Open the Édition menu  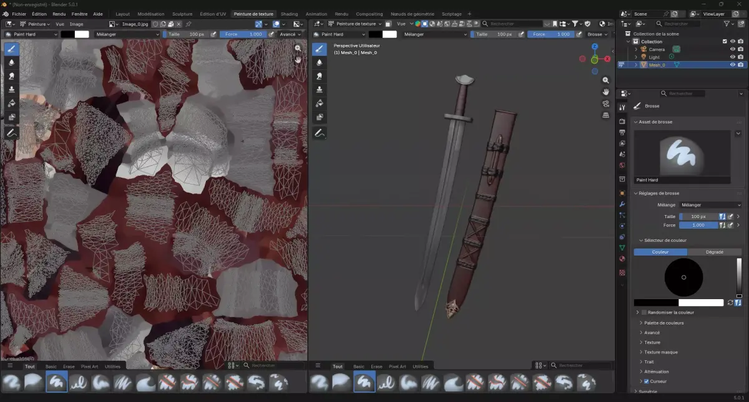pos(39,14)
